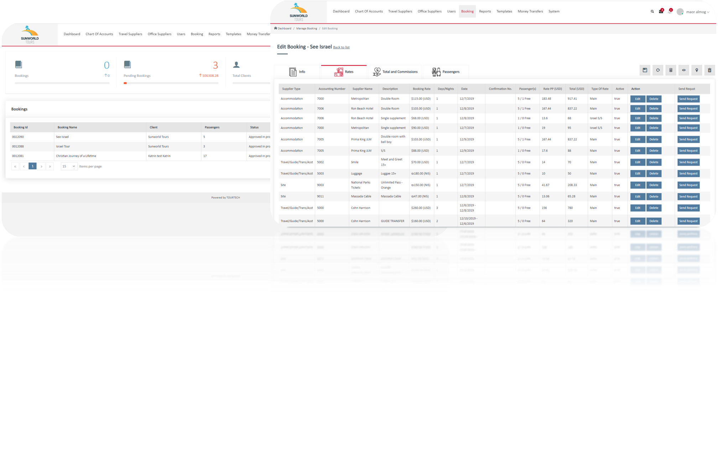718x457 pixels.
Task: Click Edit for Massada Cable row
Action: click(x=638, y=197)
